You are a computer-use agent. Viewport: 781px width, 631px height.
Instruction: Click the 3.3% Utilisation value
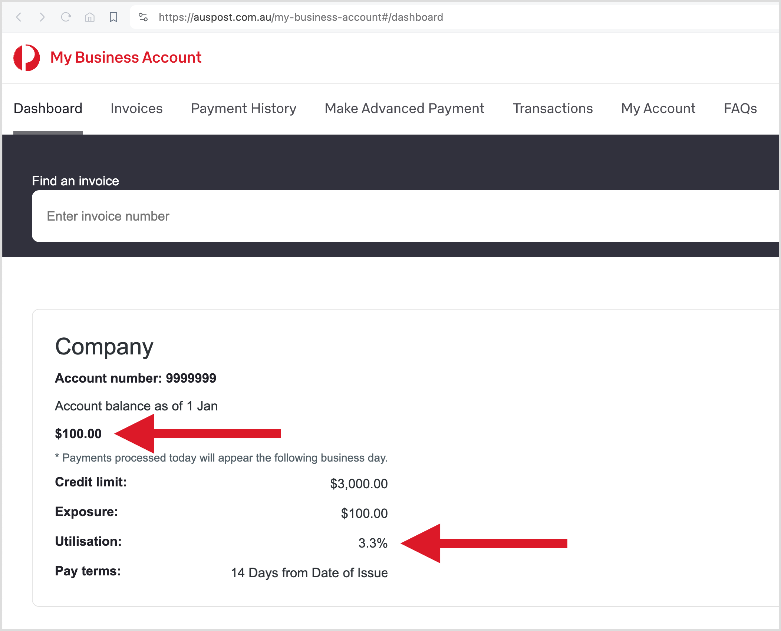pos(373,544)
